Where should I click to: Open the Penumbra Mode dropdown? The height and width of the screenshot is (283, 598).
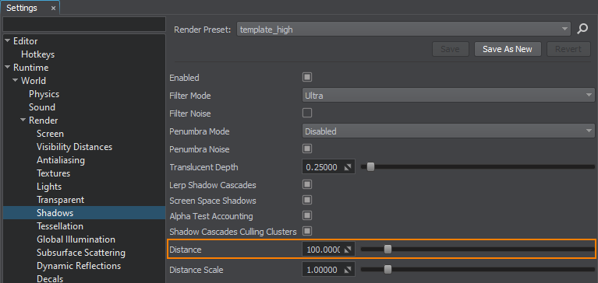point(448,131)
